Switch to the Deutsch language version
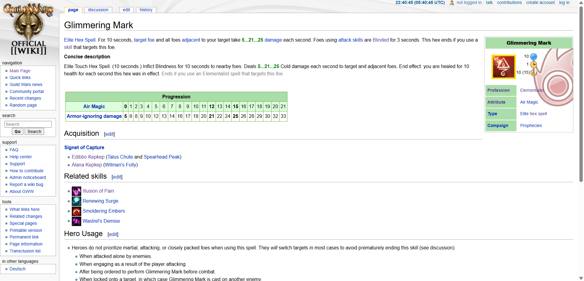 (17, 269)
